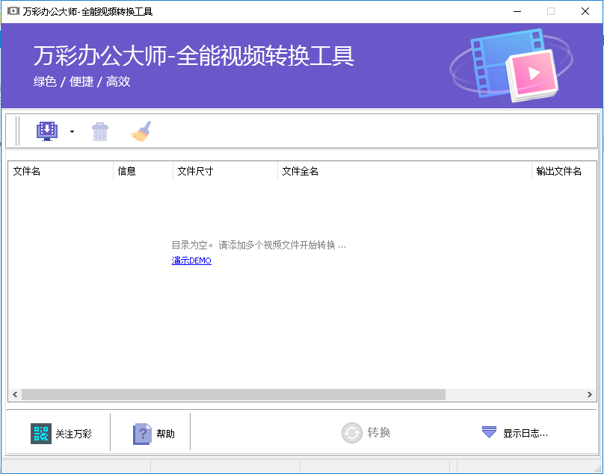Select the broom icon to clear the list
This screenshot has height=474, width=604.
click(x=141, y=131)
